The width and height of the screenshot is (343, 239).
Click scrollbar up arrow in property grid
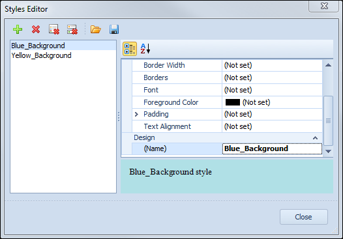pyautogui.click(x=328, y=65)
